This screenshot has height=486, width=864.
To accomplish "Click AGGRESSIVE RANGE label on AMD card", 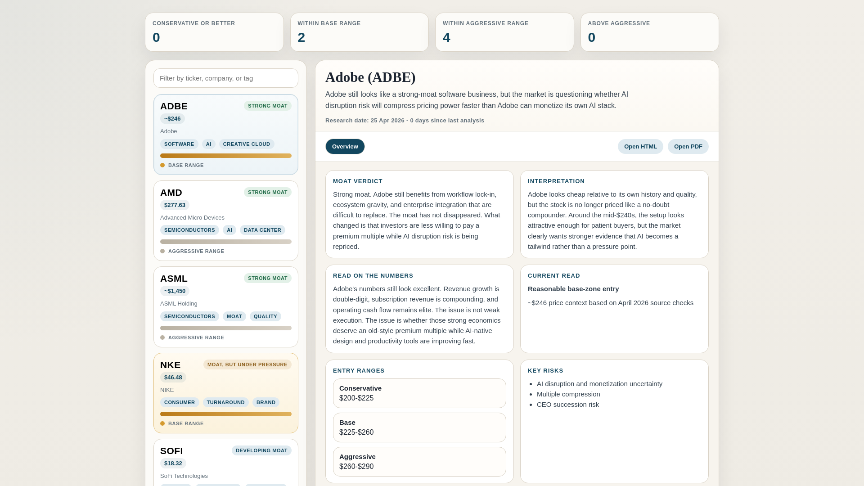I will 196,251.
